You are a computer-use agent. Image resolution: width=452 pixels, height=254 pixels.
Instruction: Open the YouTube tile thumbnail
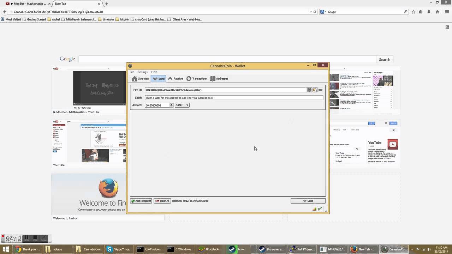[x=89, y=144]
